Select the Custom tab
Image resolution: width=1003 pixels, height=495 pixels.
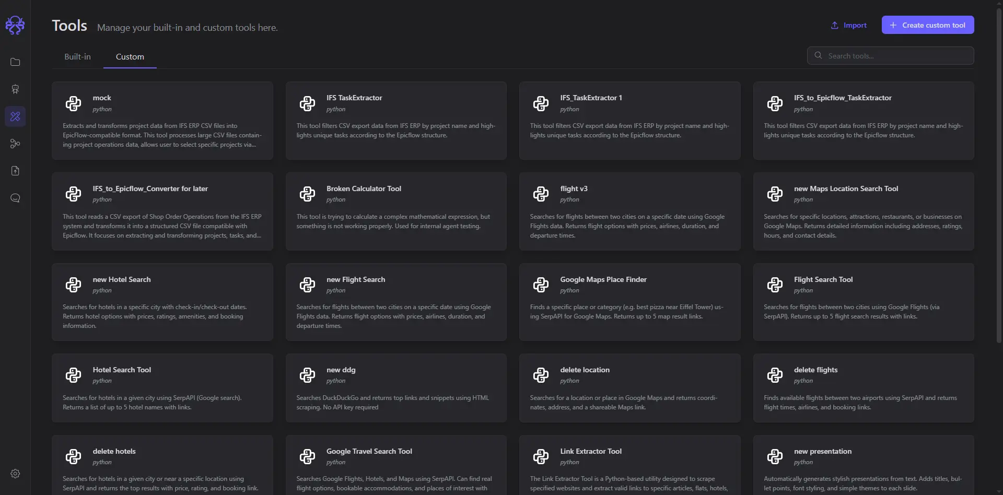130,57
